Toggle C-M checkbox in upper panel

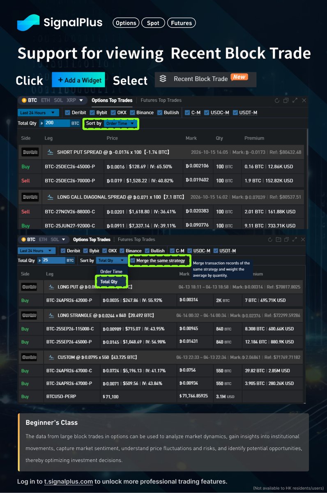pyautogui.click(x=187, y=113)
